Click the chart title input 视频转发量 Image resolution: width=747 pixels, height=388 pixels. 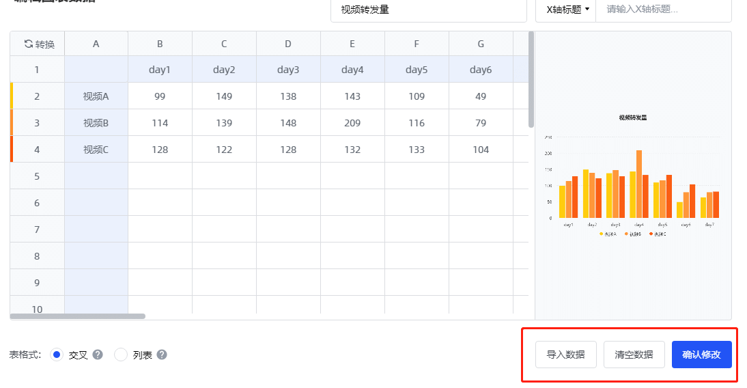[x=428, y=10]
